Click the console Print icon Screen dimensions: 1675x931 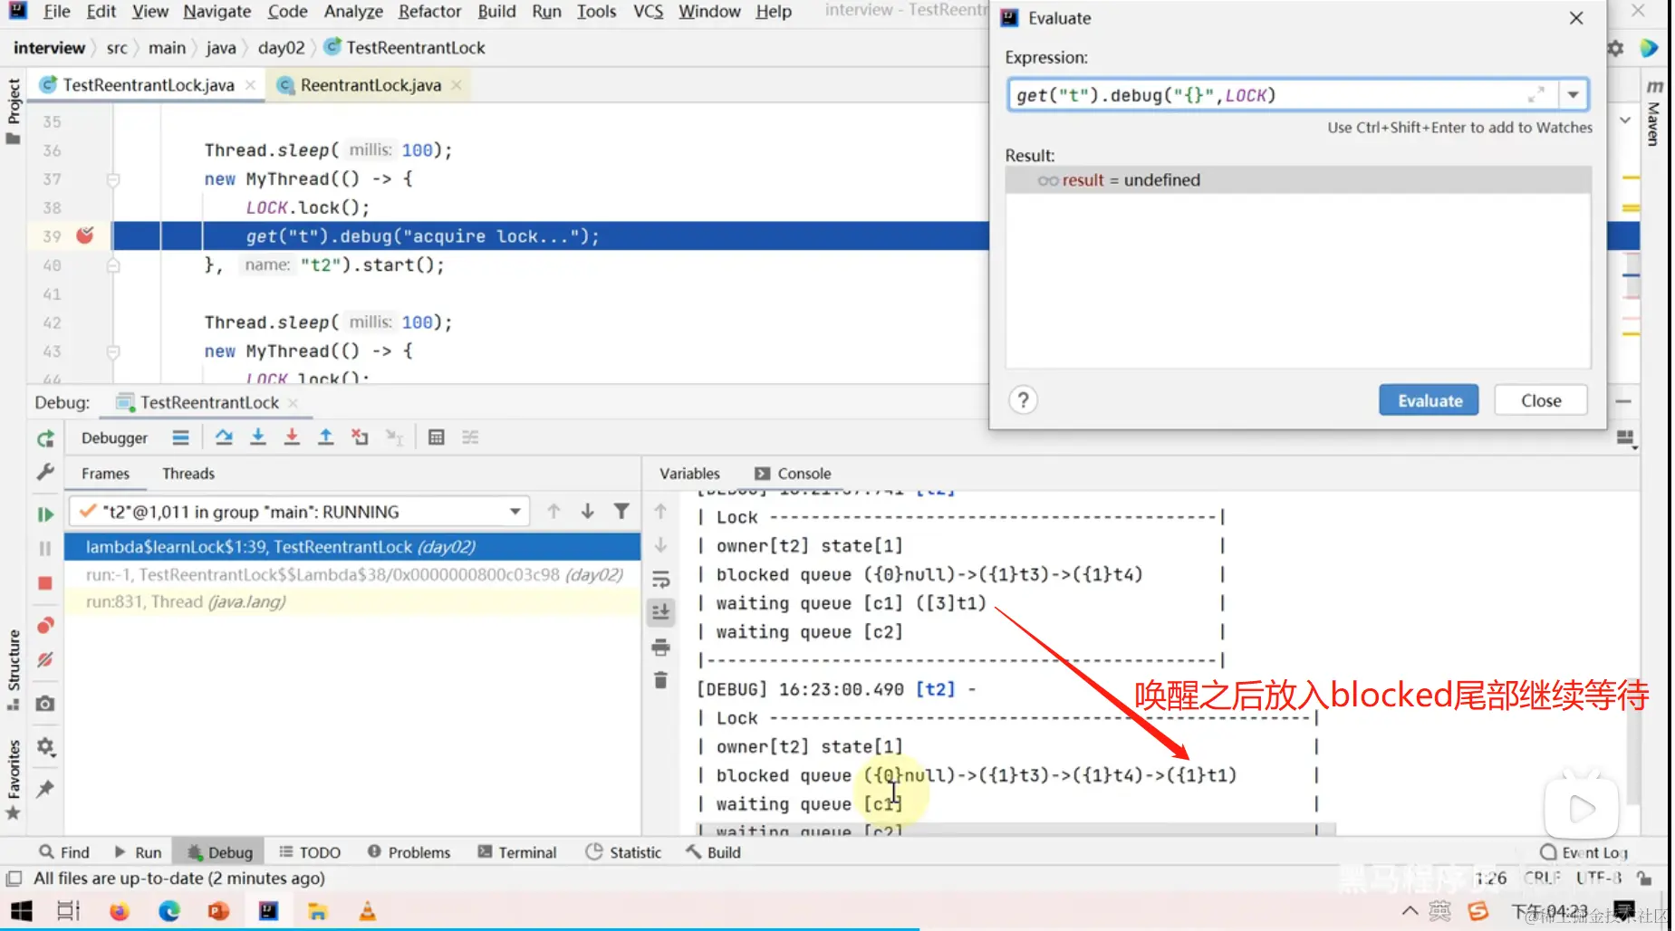pos(661,647)
